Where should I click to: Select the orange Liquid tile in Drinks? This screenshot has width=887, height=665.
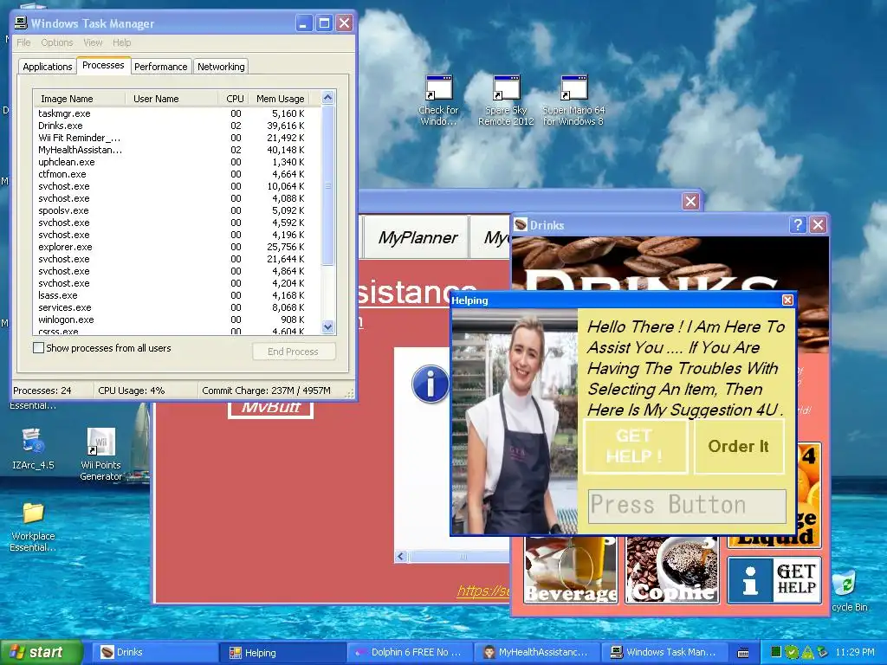pos(808,496)
